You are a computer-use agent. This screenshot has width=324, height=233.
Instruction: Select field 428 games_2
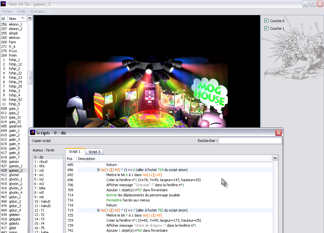tap(14, 170)
